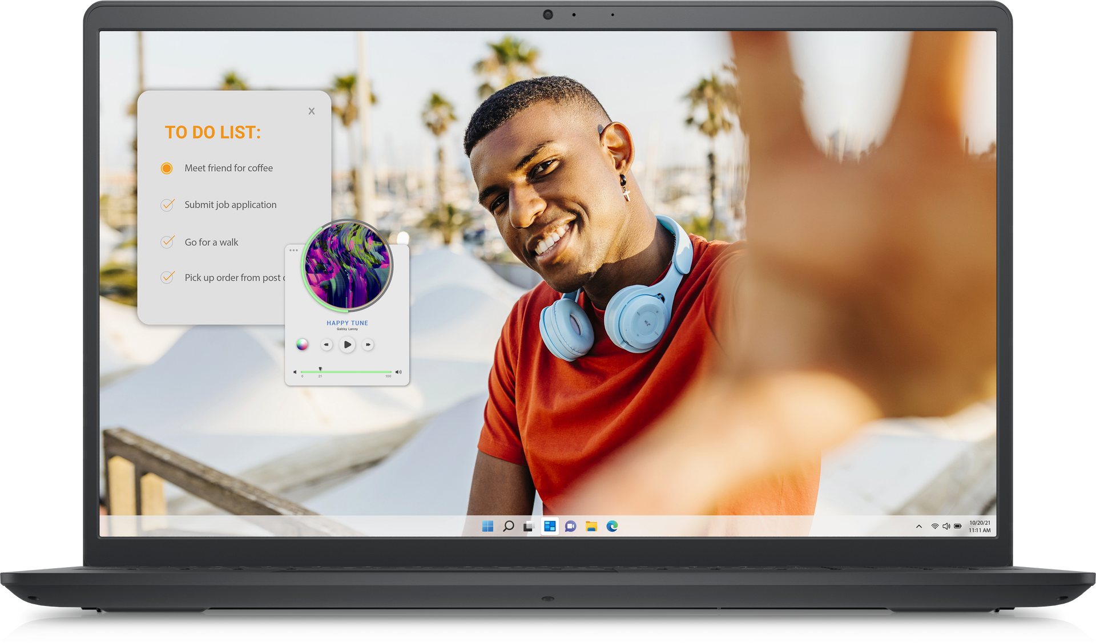Screen dimensions: 1096x643
Task: Open the date and time flyout
Action: pos(980,526)
